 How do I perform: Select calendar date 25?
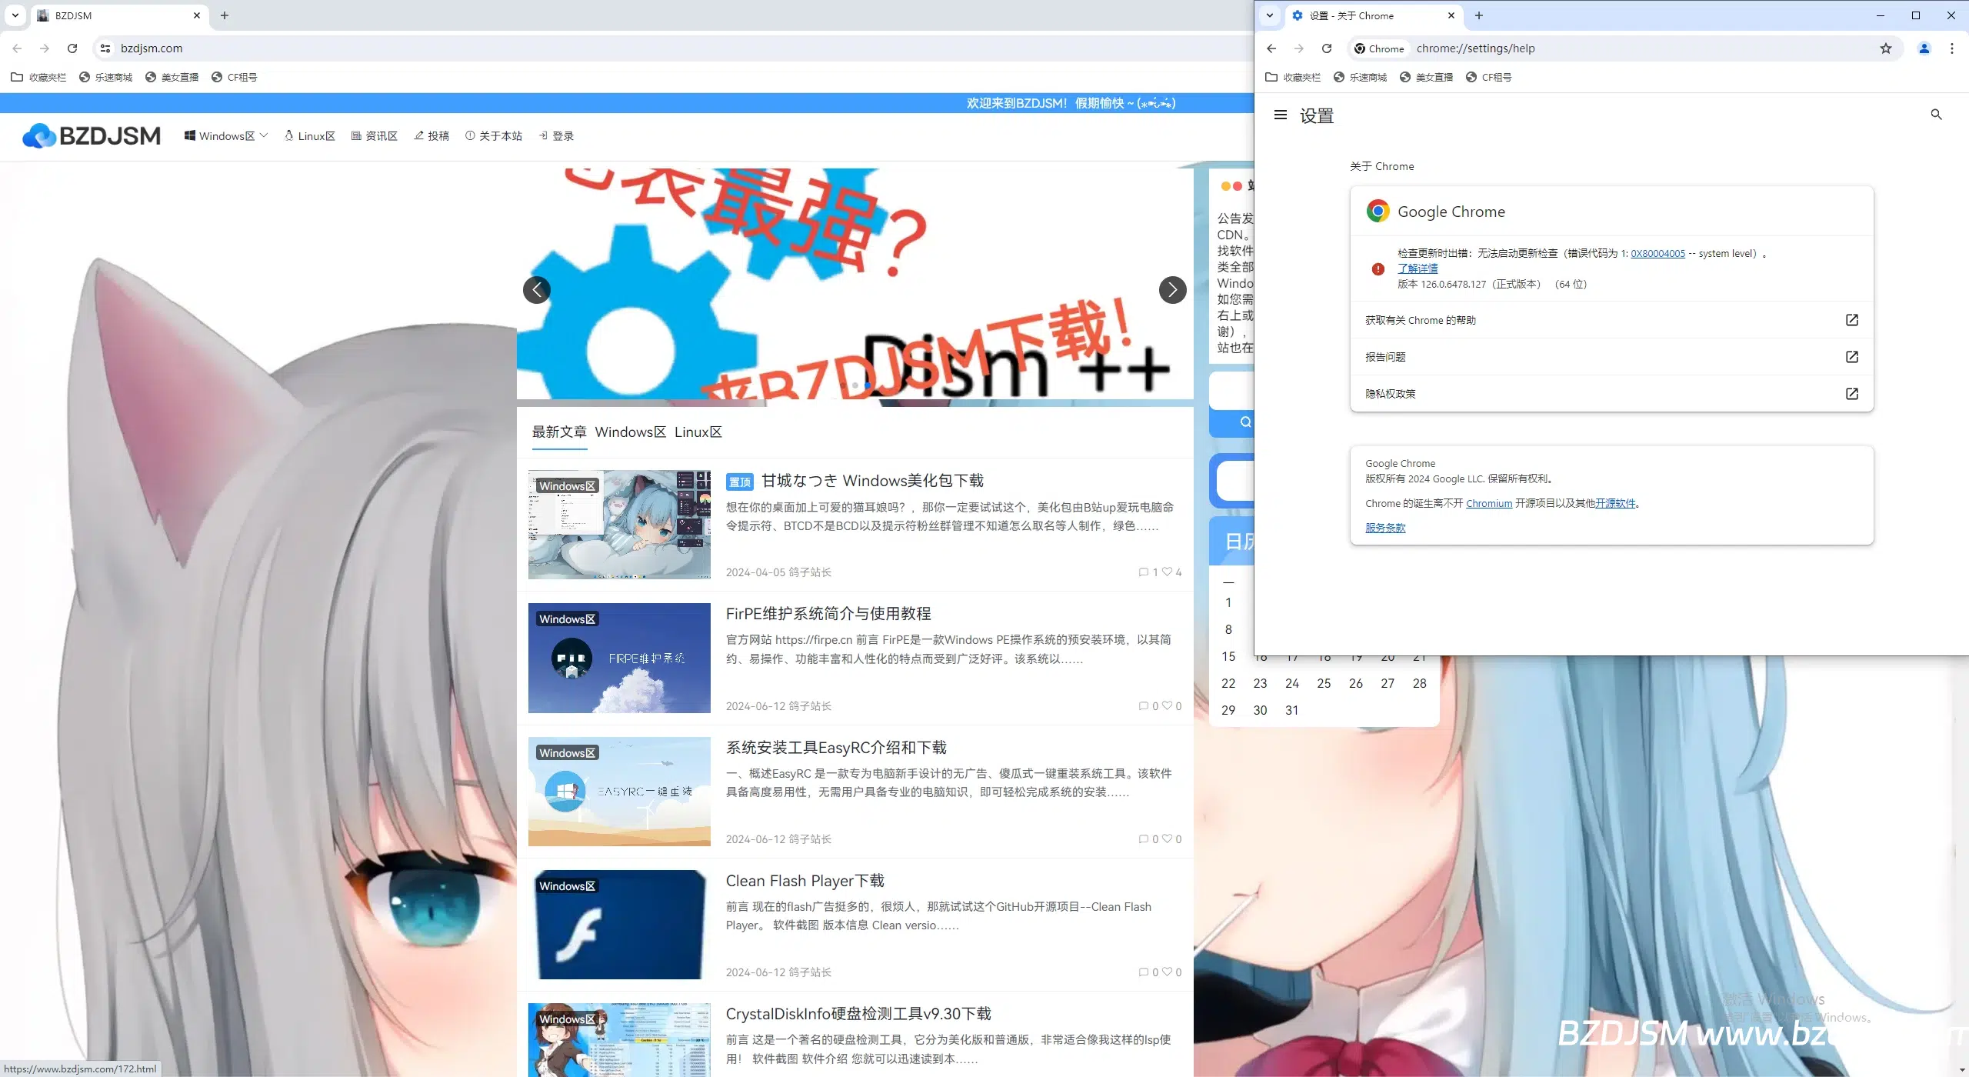coord(1324,683)
